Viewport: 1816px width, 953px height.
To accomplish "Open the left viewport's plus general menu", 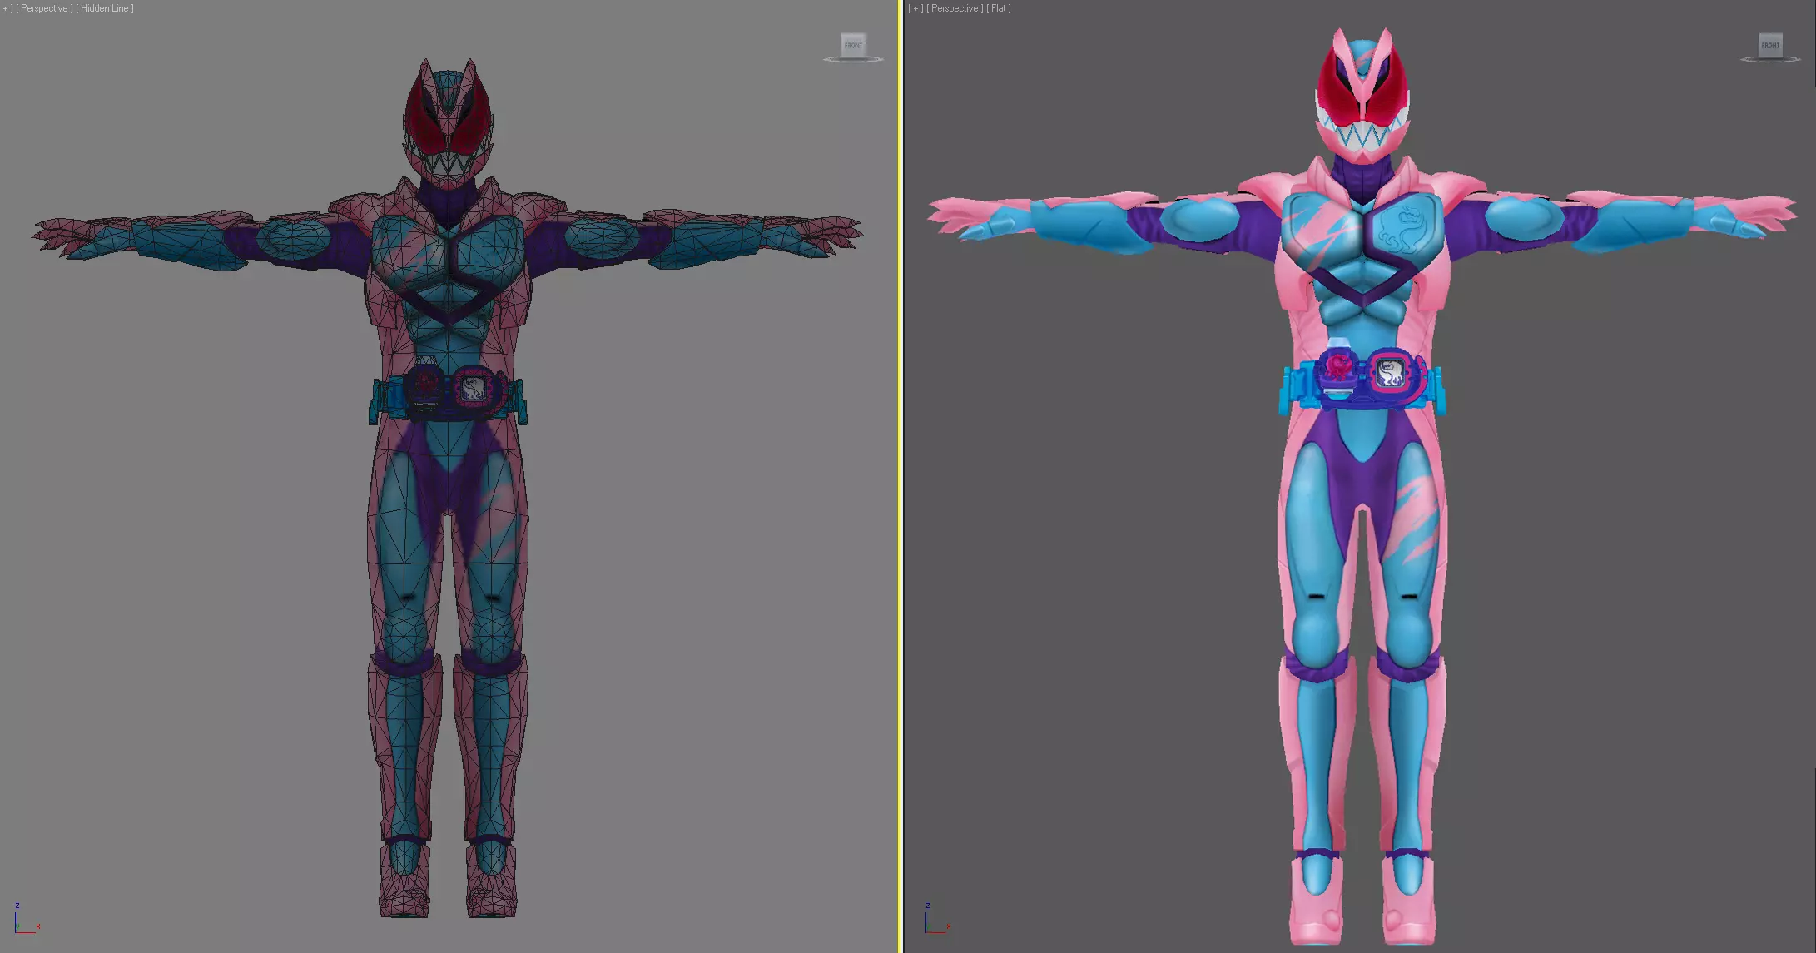I will coord(7,8).
